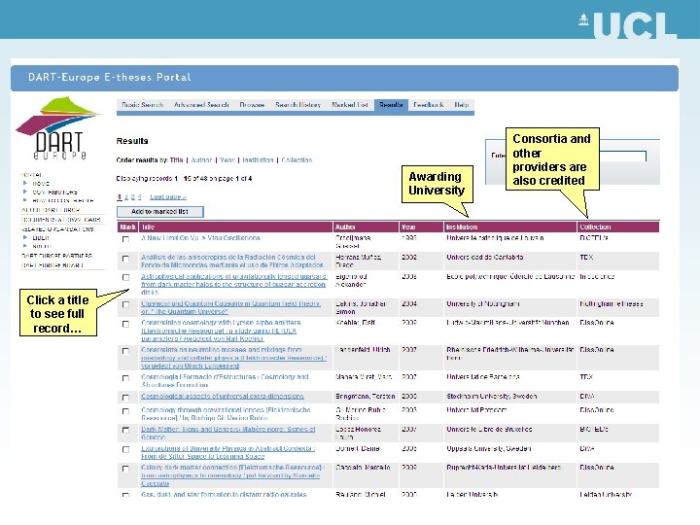Click the DART Europe logo image
The image size is (700, 525).
point(58,128)
